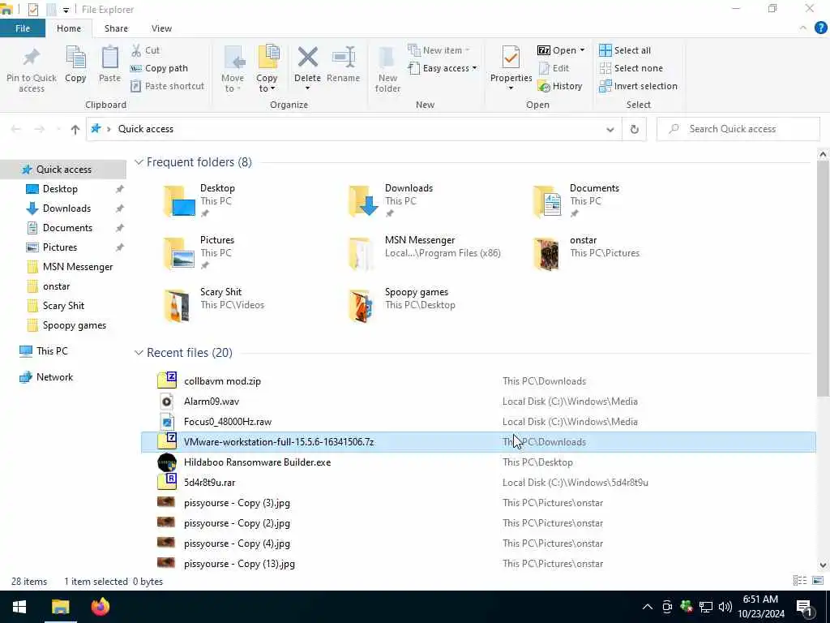Open the Windows Start button
Viewport: 830px width, 623px height.
pos(19,607)
